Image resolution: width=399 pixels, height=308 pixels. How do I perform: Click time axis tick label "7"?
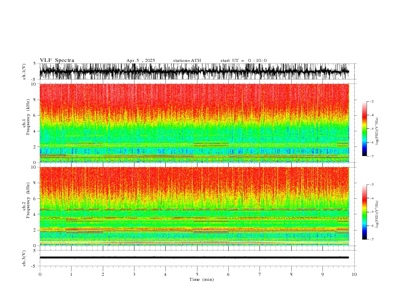[260, 274]
